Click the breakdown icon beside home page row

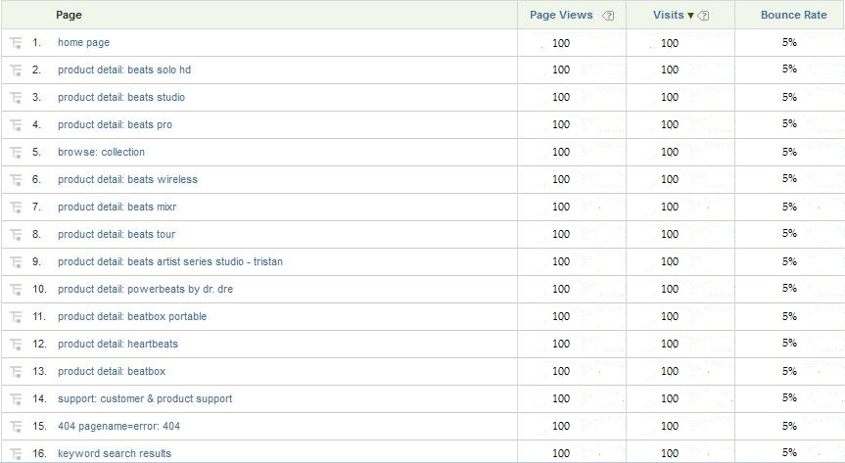(16, 43)
